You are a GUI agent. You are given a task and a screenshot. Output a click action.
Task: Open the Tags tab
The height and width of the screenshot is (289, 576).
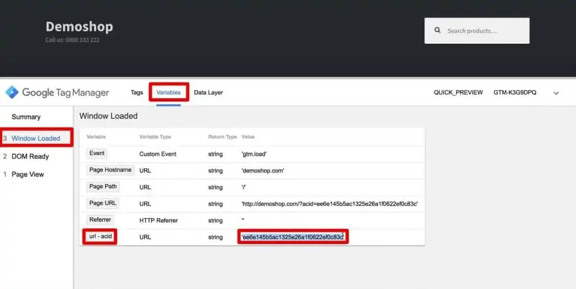(137, 92)
